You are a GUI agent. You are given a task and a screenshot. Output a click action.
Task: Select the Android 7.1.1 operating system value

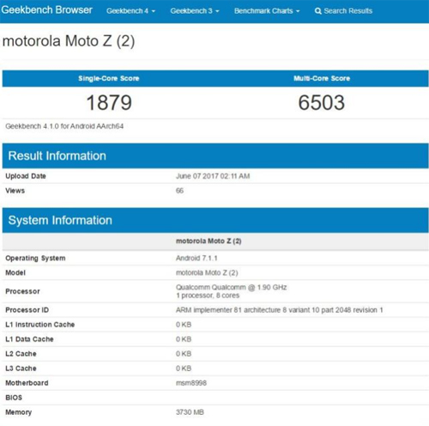[x=196, y=259]
